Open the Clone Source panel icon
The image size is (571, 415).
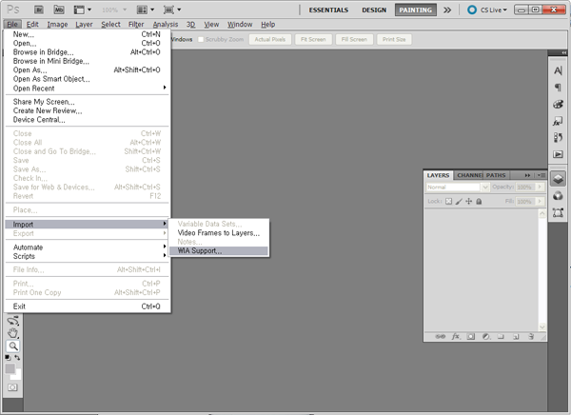(558, 138)
